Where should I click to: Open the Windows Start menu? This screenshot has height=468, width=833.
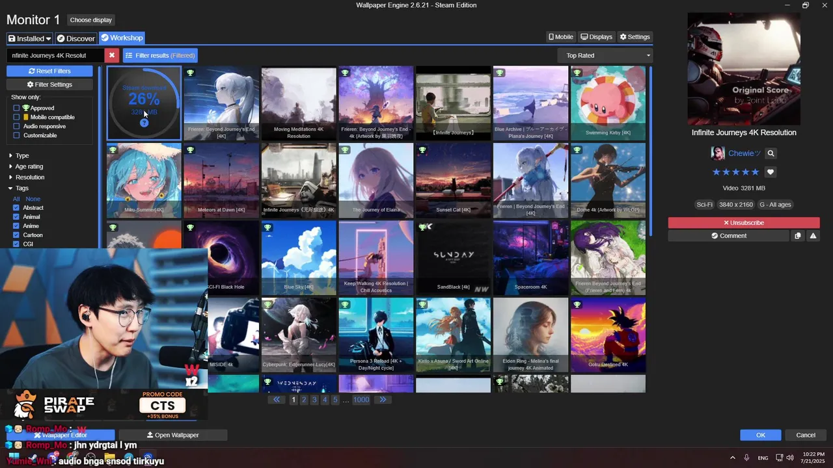[13, 458]
